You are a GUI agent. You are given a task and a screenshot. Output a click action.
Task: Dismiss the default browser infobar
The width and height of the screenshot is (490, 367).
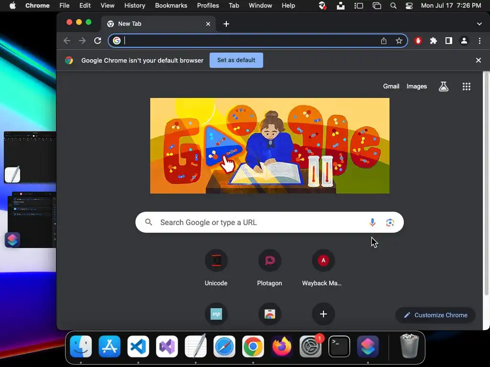(478, 60)
